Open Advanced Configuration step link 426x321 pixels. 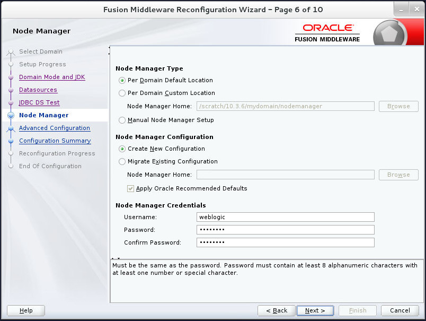coord(55,128)
